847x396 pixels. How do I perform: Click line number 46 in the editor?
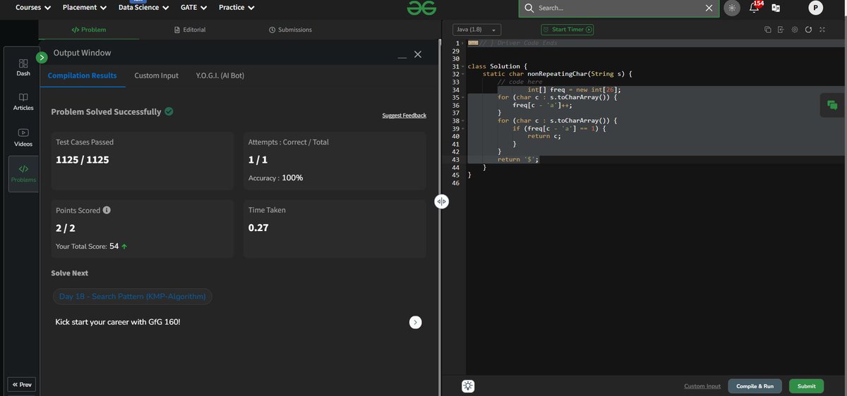tap(455, 183)
